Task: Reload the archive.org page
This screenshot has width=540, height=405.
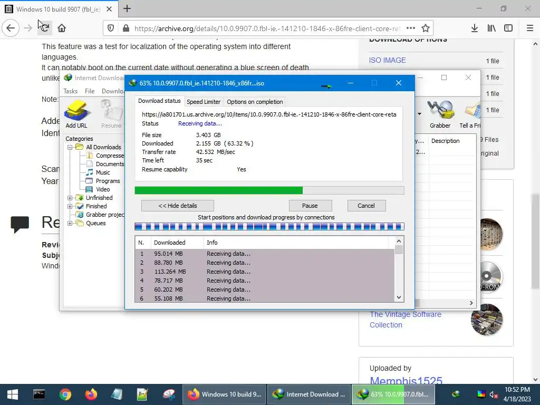Action: pos(45,28)
